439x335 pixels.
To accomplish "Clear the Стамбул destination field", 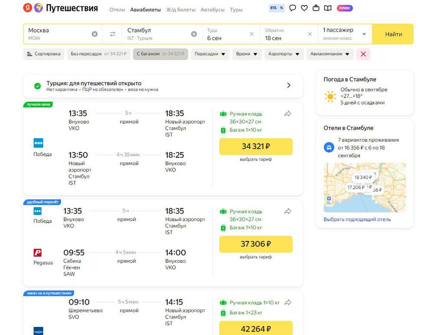I will tap(194, 34).
